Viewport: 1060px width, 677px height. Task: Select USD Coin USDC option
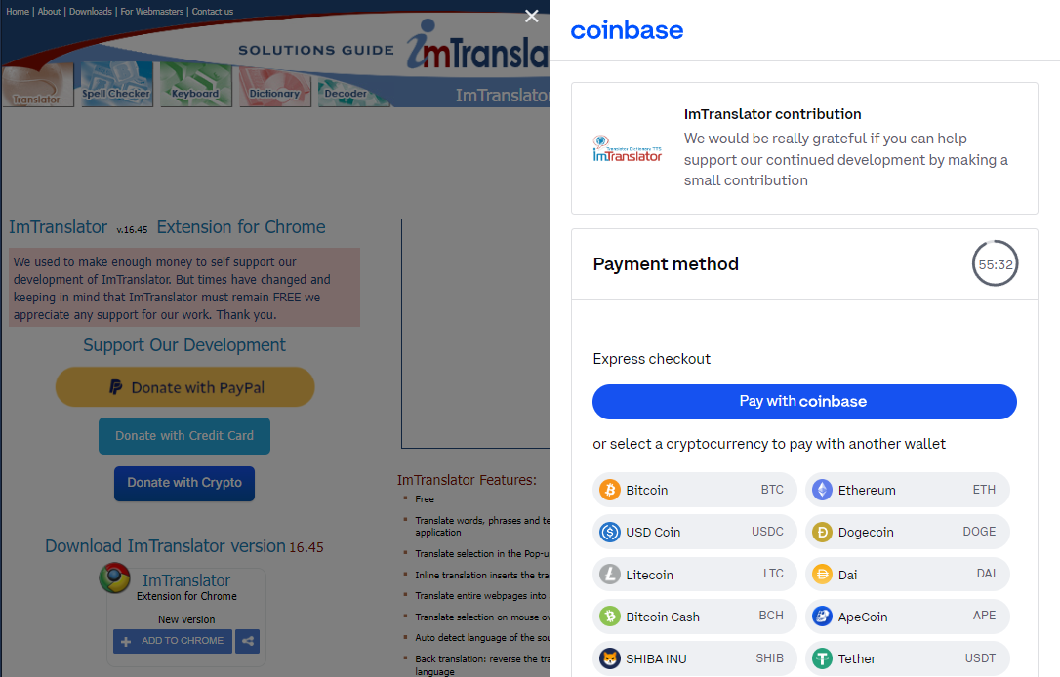pos(694,532)
